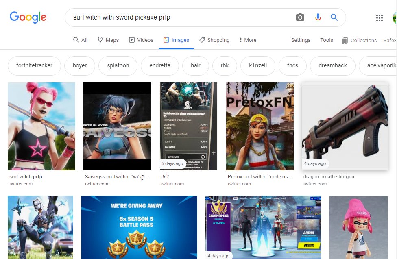Viewport: 397px width, 259px height.
Task: Filter by dreamhack chip
Action: [x=333, y=65]
